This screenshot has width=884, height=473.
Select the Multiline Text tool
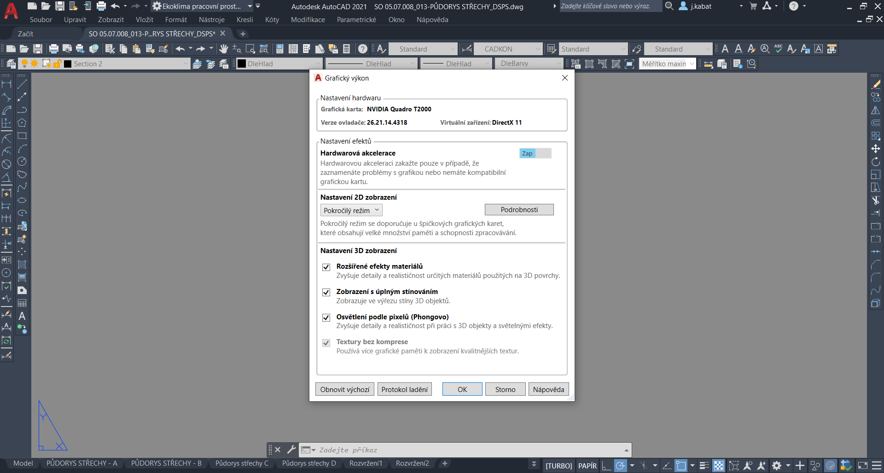click(x=22, y=316)
